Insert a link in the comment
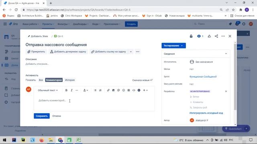257x144 pixels. pos(108,90)
